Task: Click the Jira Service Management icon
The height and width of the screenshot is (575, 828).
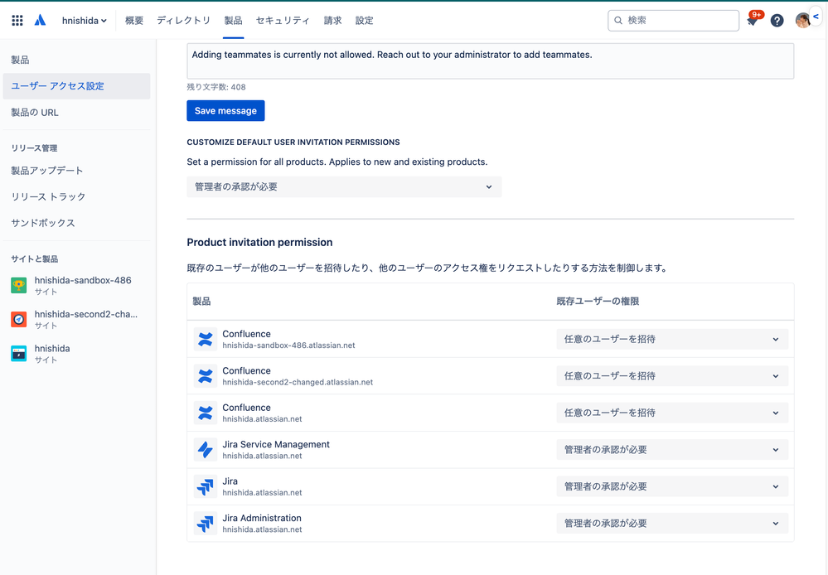Action: (x=205, y=450)
